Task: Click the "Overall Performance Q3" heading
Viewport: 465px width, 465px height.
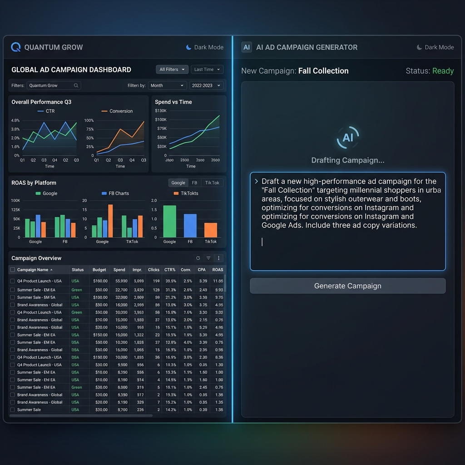Action: tap(41, 102)
